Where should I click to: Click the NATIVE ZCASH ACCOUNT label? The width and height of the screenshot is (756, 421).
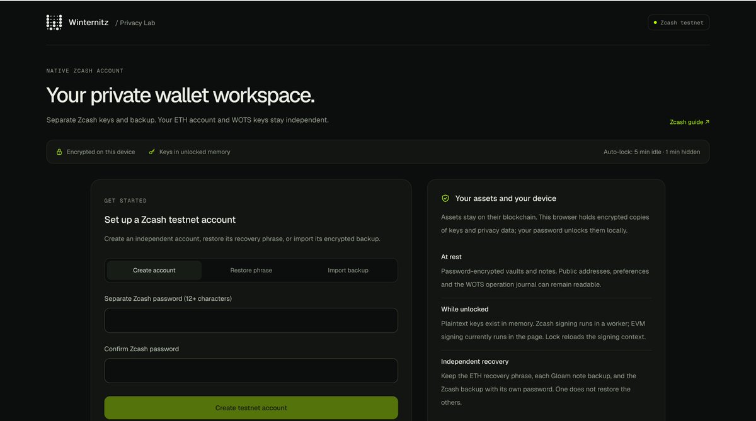click(85, 71)
